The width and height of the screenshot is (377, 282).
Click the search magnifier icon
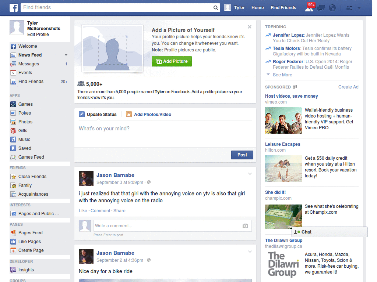pos(216,8)
